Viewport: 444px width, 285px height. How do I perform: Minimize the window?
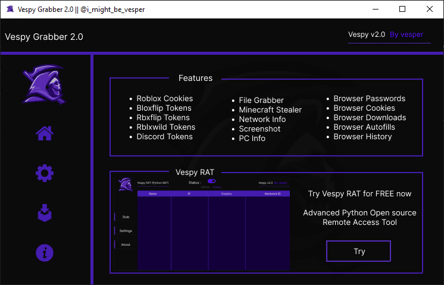tap(376, 9)
